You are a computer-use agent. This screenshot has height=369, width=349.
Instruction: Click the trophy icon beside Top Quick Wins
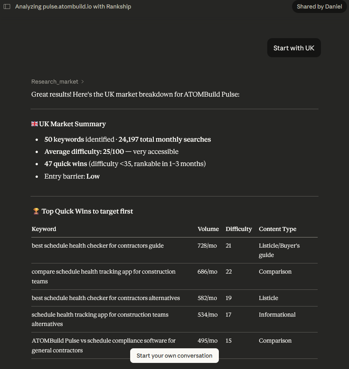click(x=36, y=211)
